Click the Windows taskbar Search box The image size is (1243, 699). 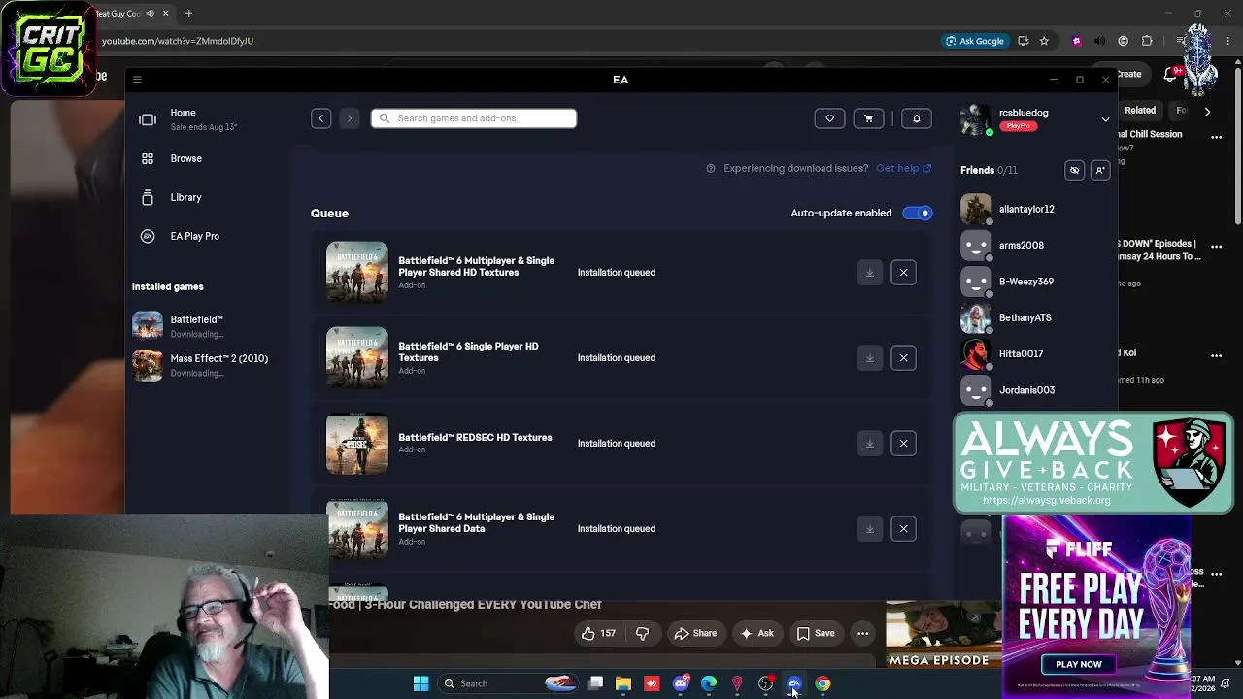pyautogui.click(x=509, y=683)
